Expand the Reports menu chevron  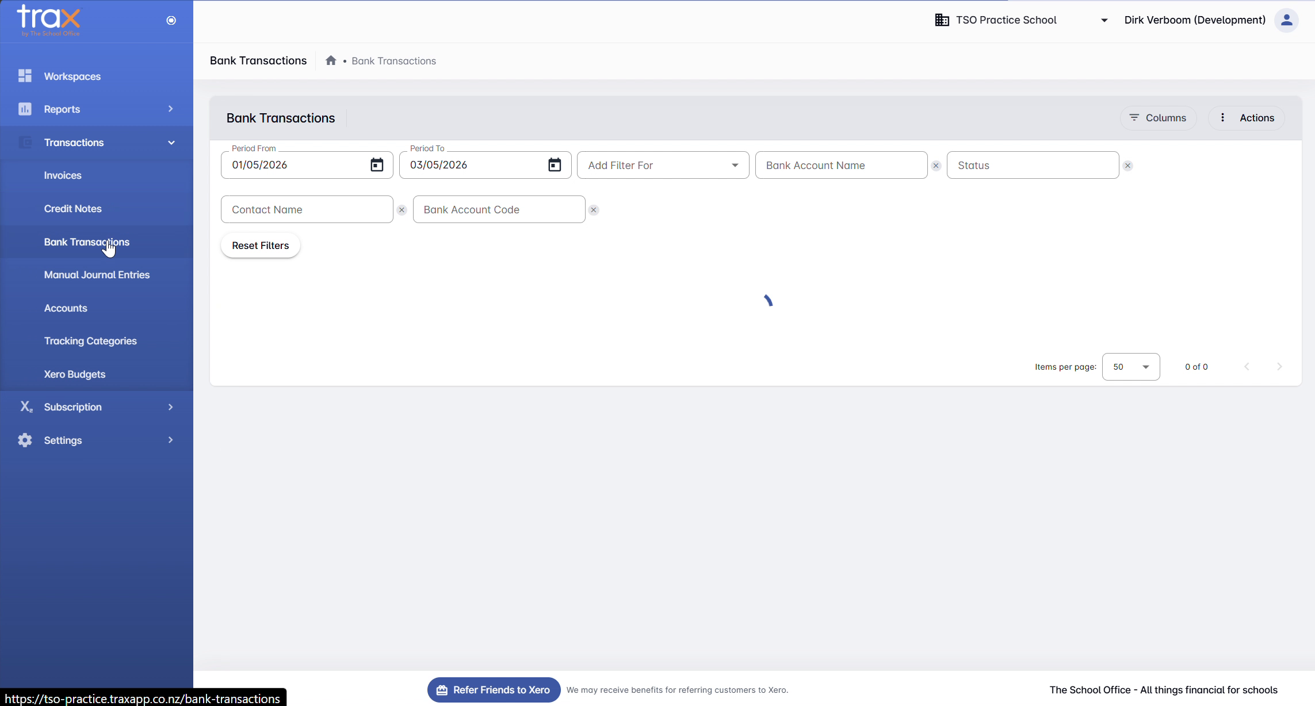(170, 109)
